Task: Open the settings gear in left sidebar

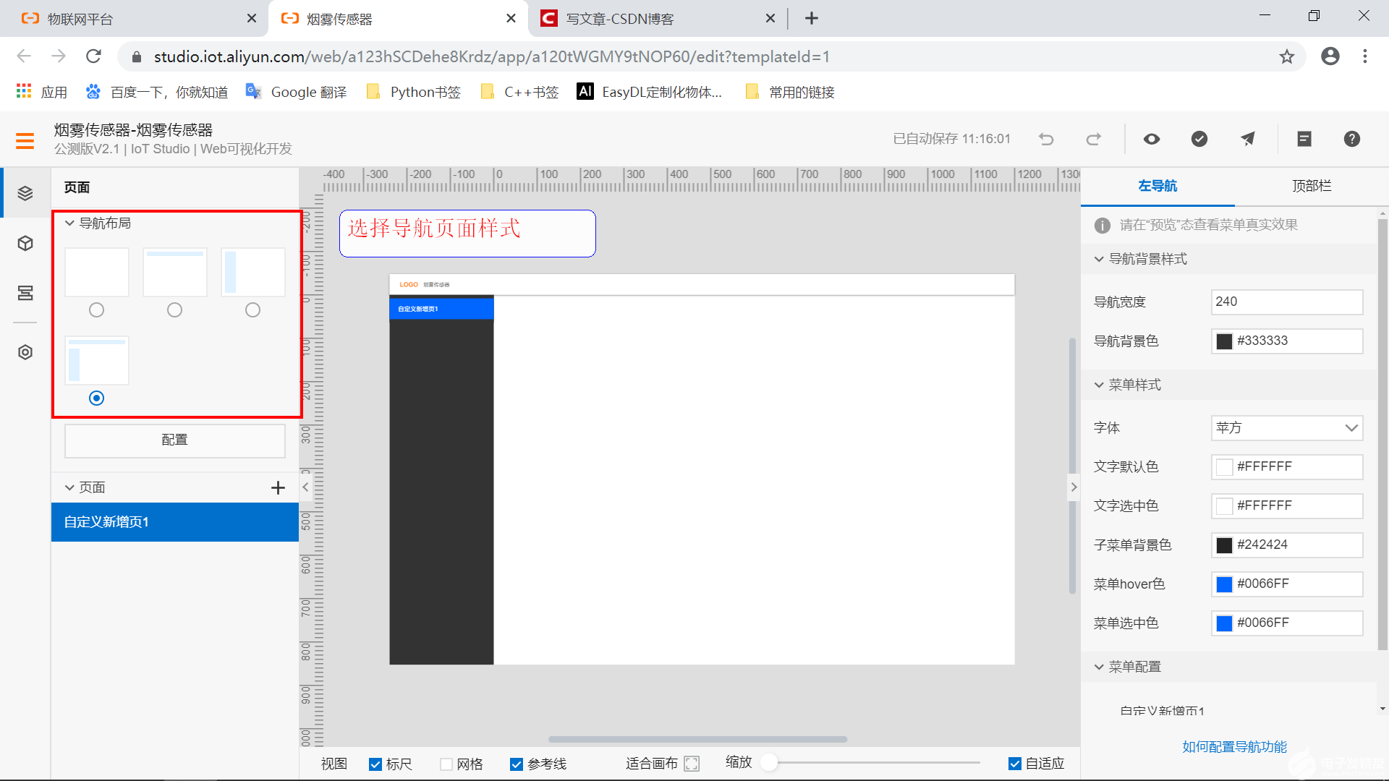Action: (x=25, y=352)
